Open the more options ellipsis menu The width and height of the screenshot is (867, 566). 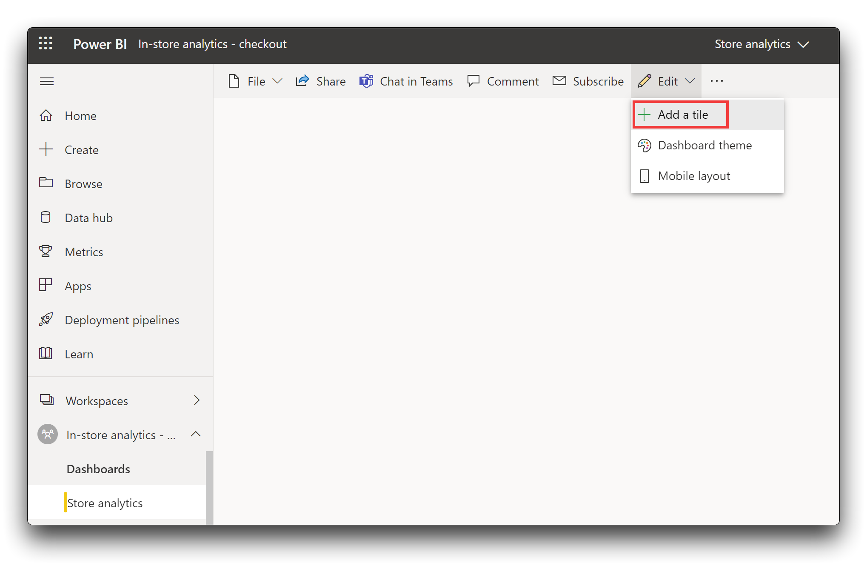(x=717, y=81)
